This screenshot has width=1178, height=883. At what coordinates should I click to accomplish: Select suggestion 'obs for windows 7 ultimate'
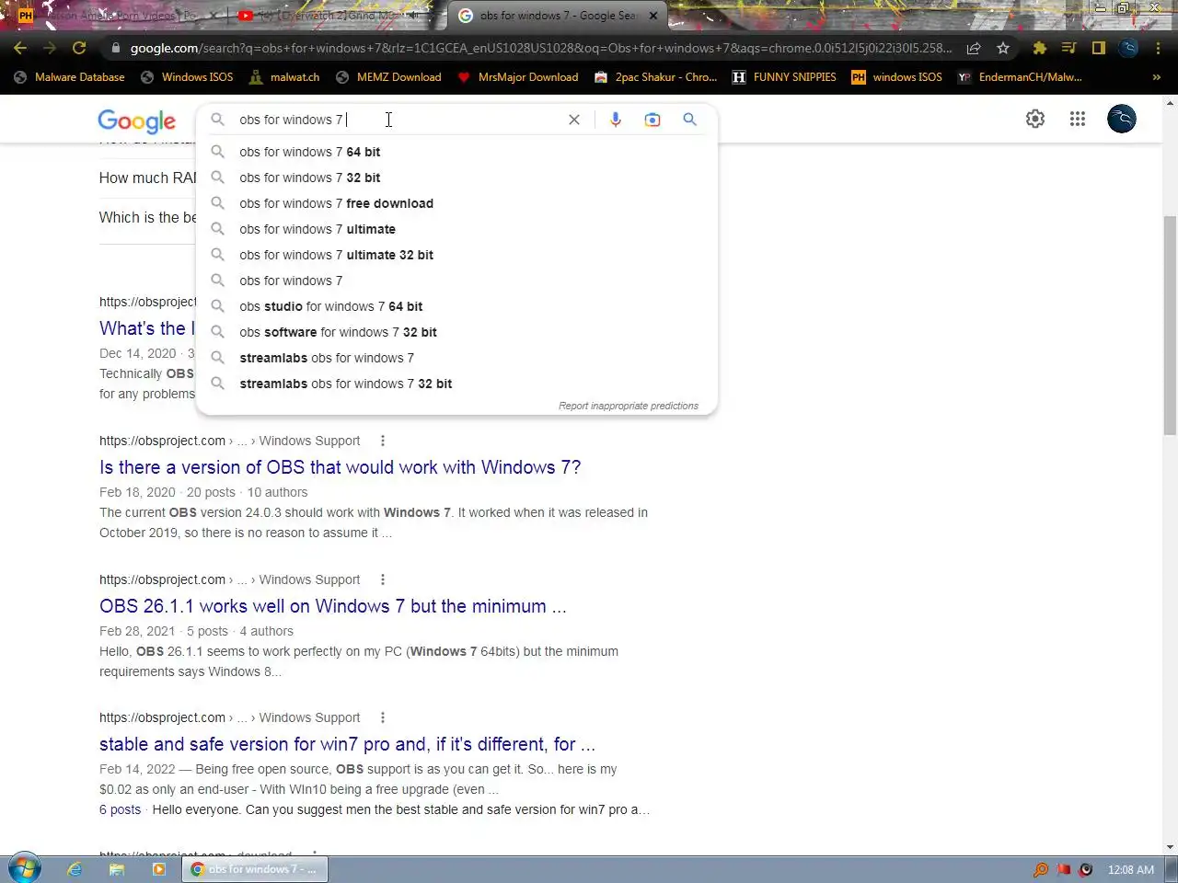(457, 229)
